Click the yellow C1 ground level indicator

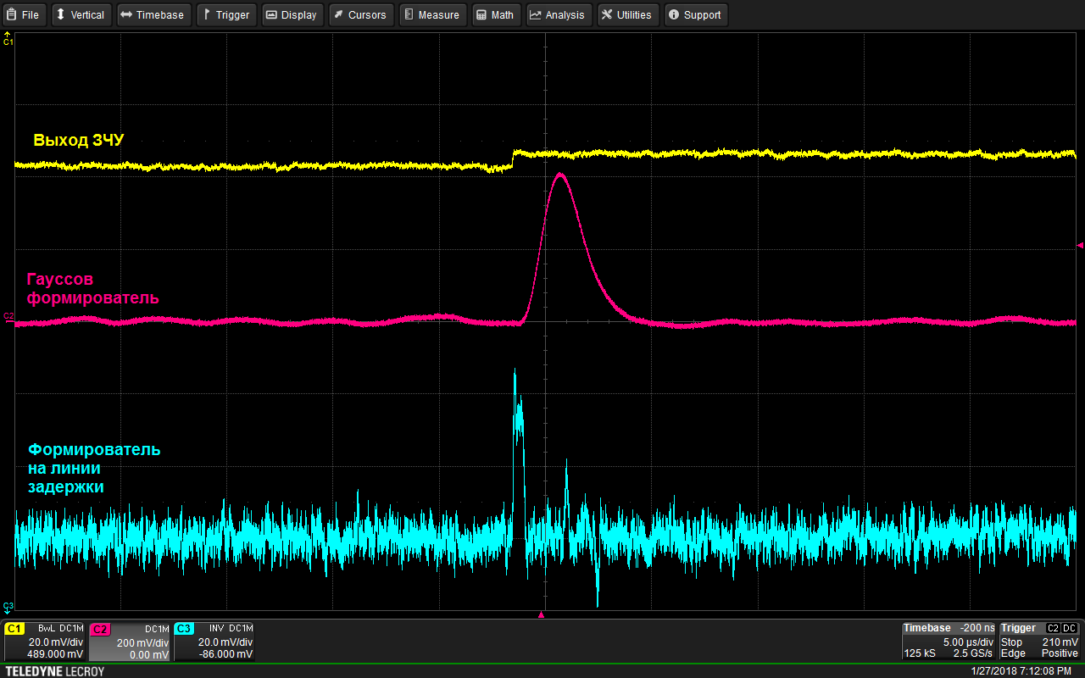(8, 38)
